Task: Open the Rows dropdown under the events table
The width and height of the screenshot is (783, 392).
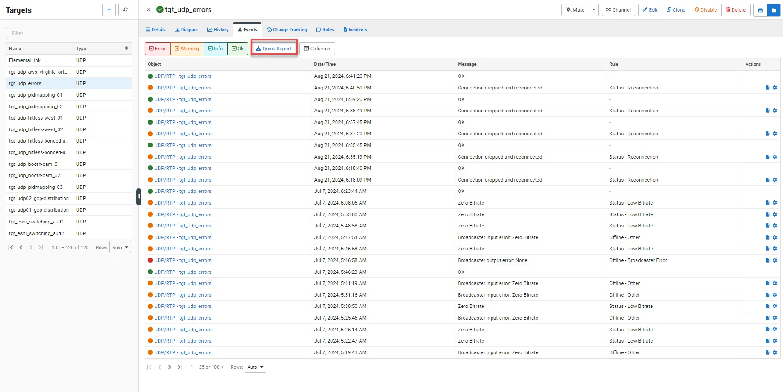Action: coord(255,367)
